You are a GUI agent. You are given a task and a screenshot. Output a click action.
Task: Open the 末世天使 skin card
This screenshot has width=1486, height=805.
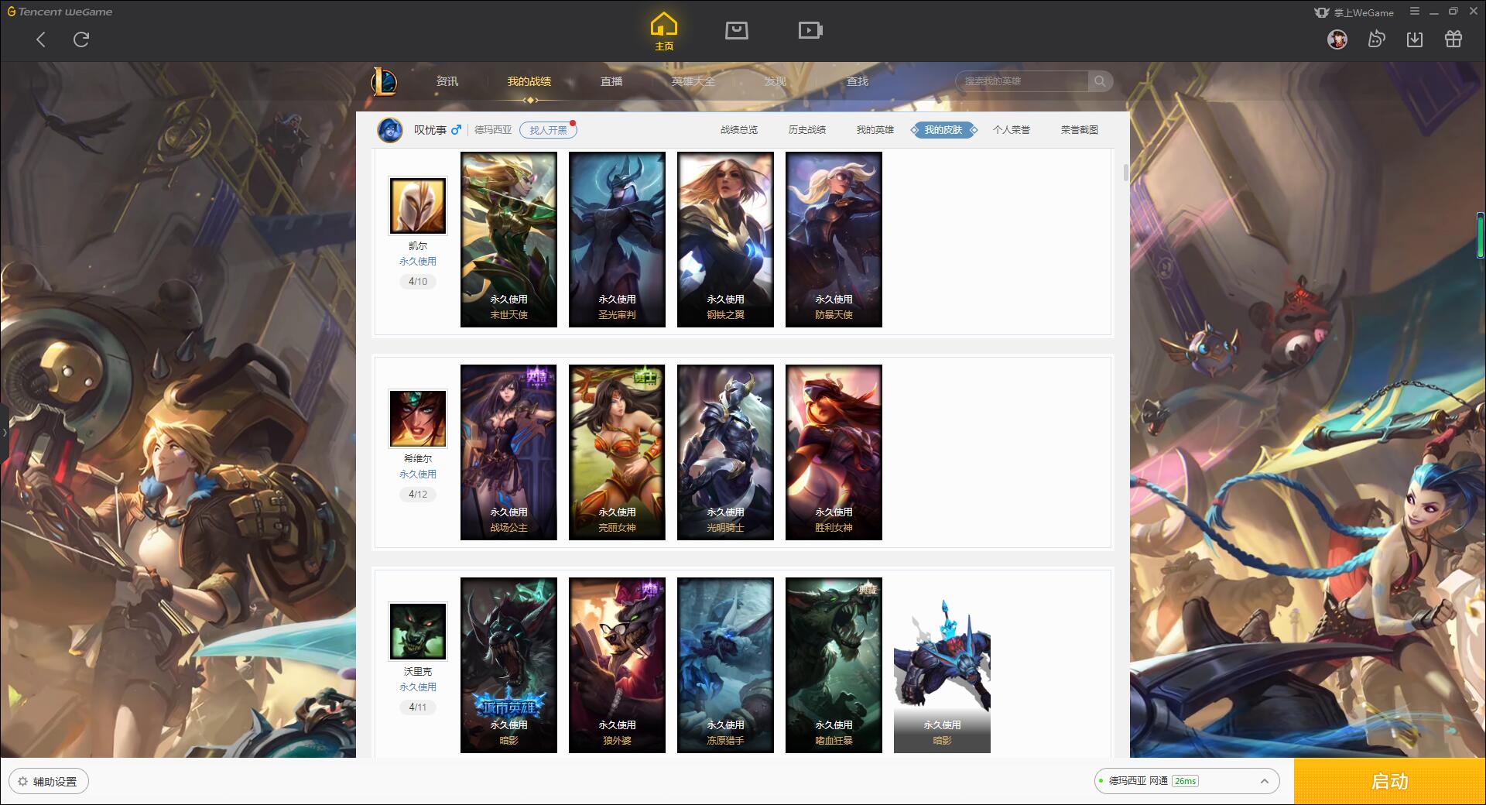[508, 239]
